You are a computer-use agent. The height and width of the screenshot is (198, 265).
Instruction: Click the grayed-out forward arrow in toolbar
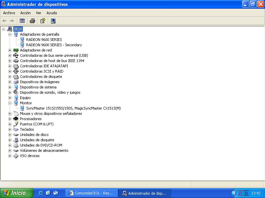(12, 21)
